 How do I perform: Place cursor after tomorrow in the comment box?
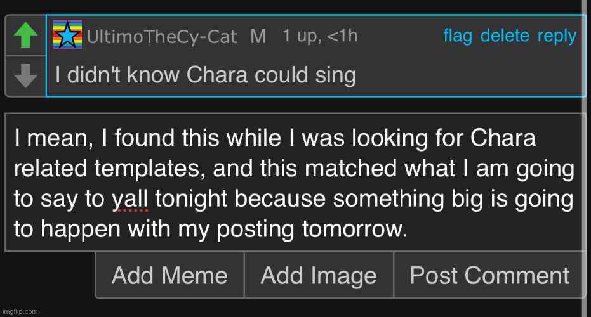coord(410,229)
